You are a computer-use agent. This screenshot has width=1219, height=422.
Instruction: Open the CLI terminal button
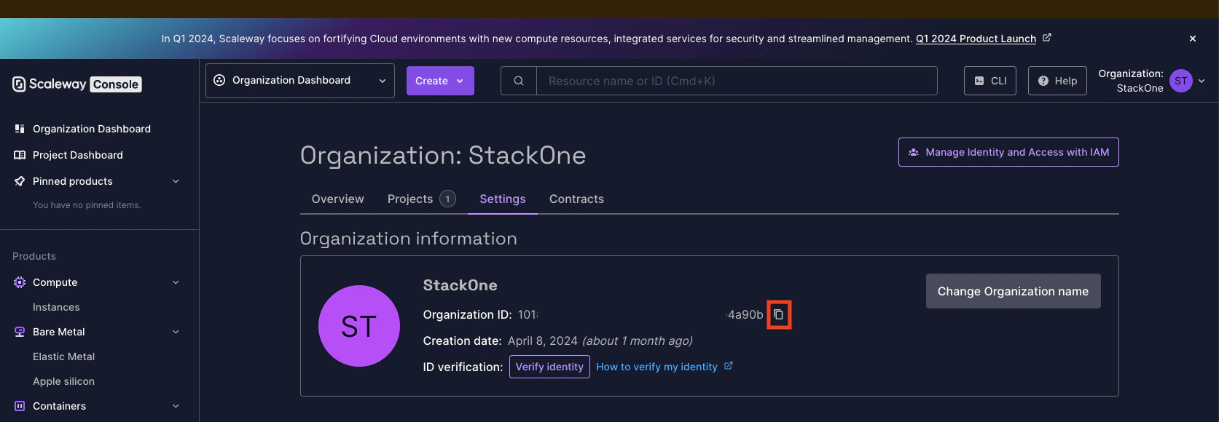tap(990, 81)
